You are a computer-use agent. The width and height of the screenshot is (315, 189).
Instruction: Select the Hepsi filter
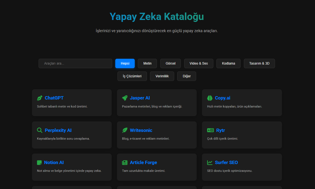tap(125, 63)
